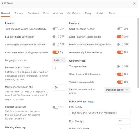
Task: Click the Request timeout in ms field
Action: point(59,68)
